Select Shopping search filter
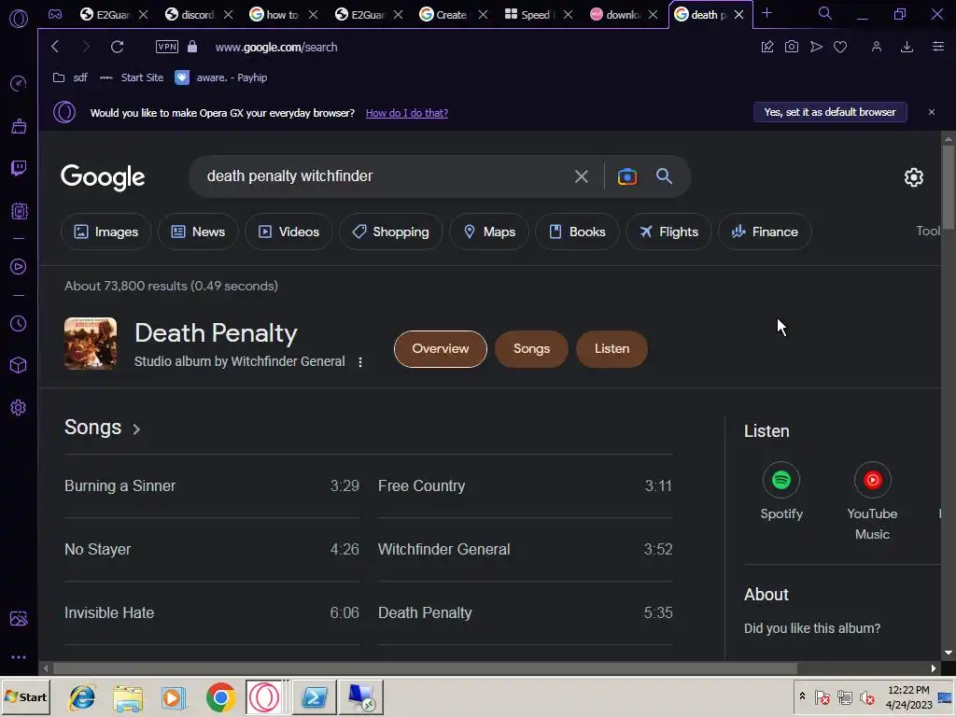 (391, 232)
